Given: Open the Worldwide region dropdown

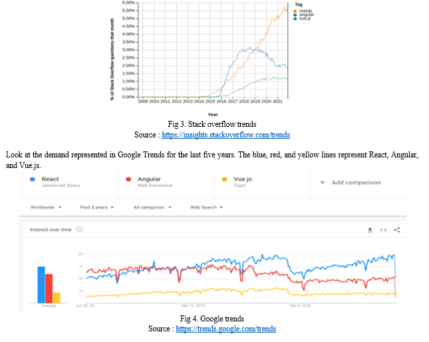Looking at the screenshot, I should (x=46, y=207).
